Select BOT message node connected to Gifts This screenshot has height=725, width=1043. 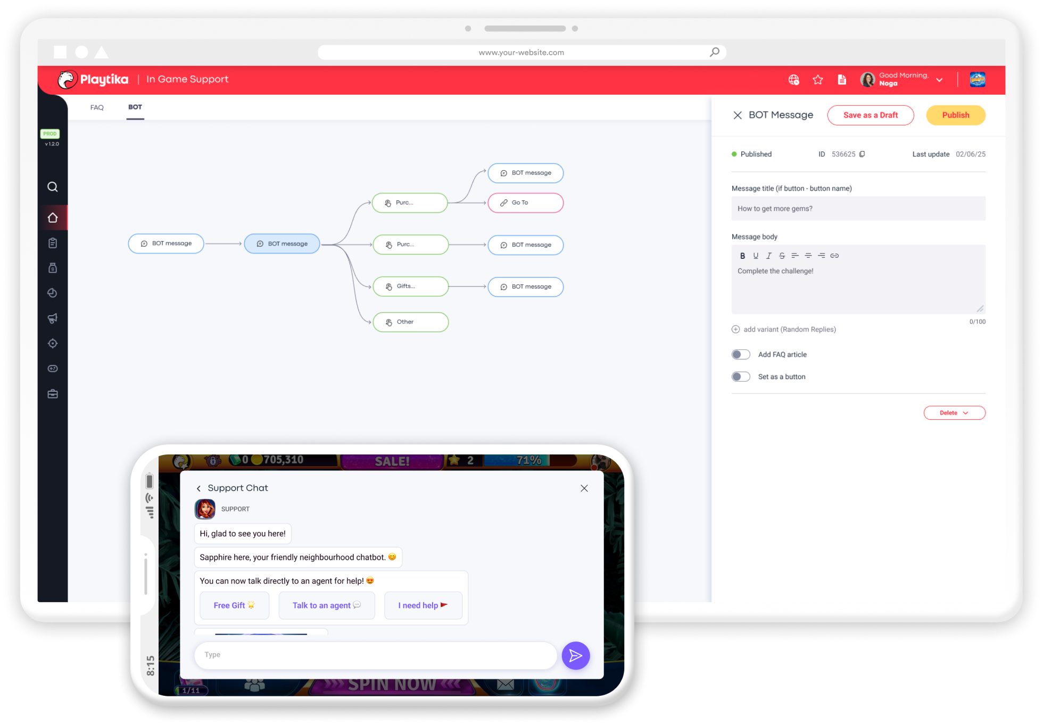pos(526,287)
